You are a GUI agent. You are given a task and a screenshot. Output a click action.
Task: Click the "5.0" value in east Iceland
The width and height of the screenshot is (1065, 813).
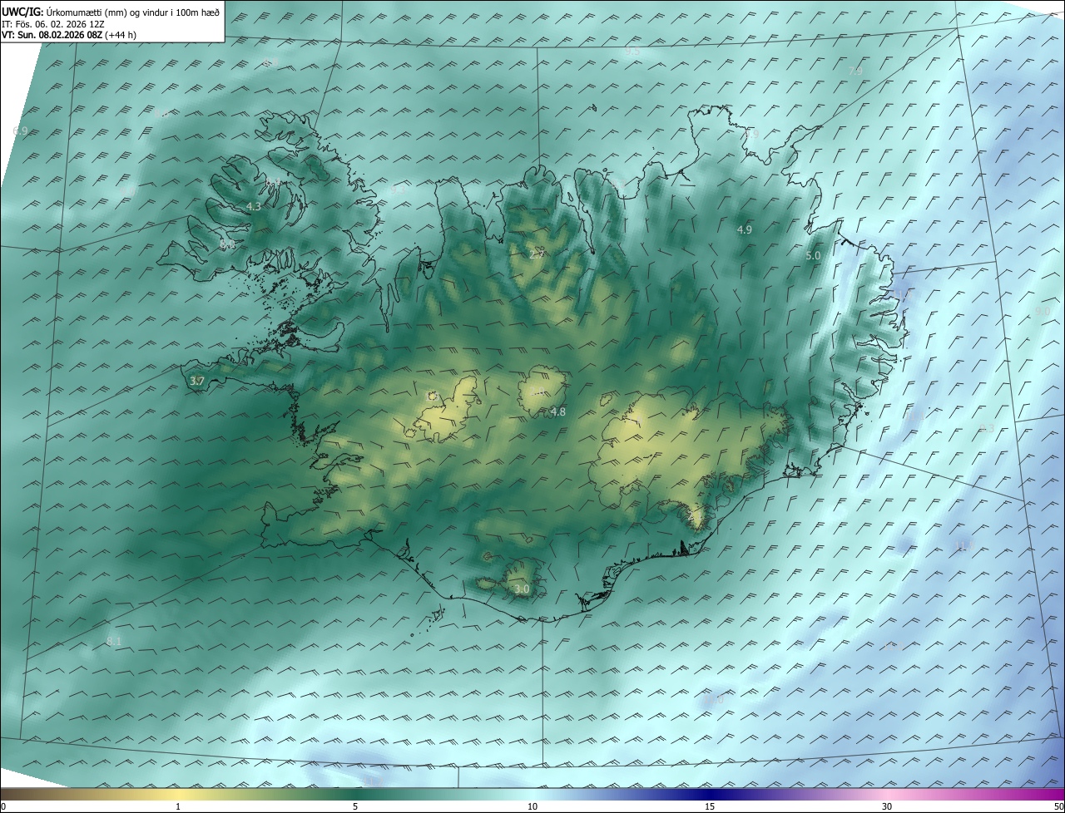[x=813, y=256]
